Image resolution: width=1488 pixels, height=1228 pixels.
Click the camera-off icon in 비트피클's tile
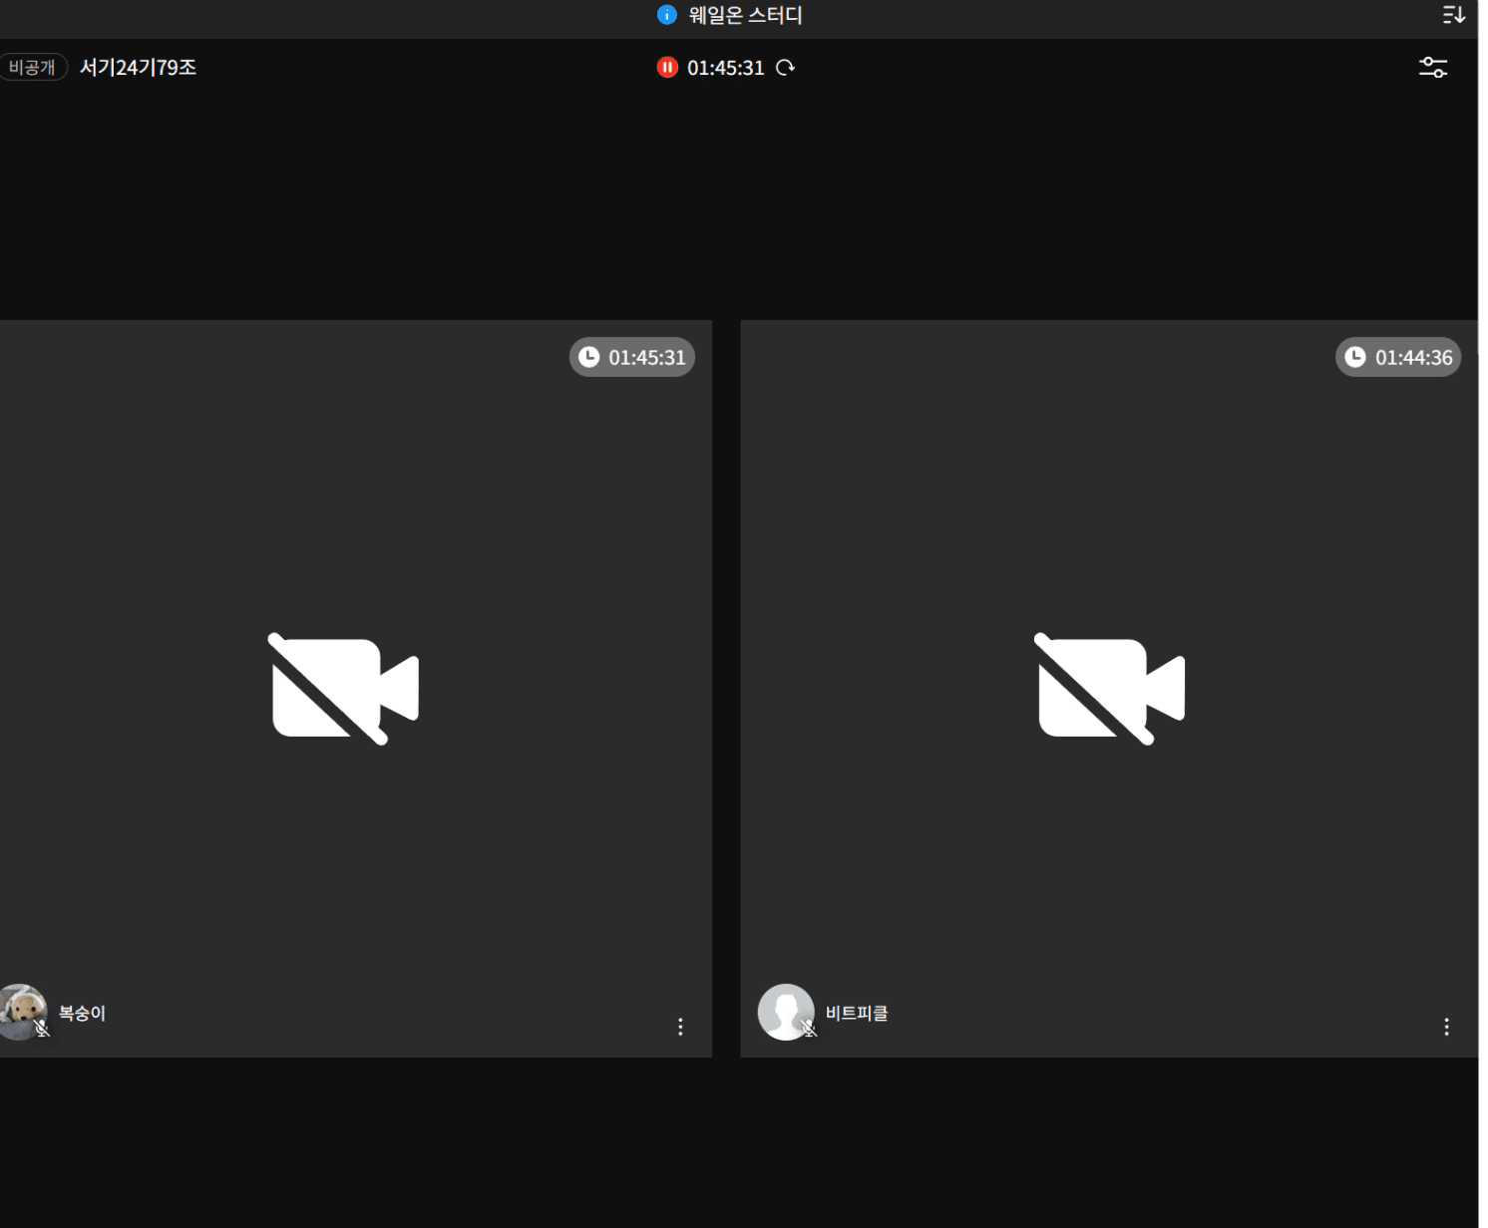click(1110, 689)
